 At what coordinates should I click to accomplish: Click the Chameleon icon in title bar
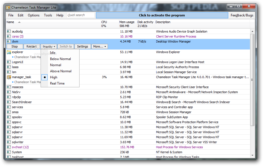(x=8, y=8)
